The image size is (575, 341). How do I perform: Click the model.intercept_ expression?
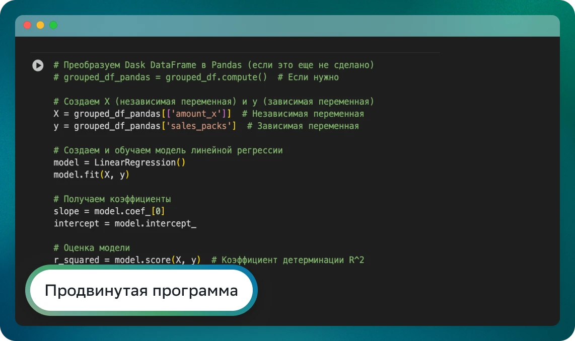coord(155,223)
